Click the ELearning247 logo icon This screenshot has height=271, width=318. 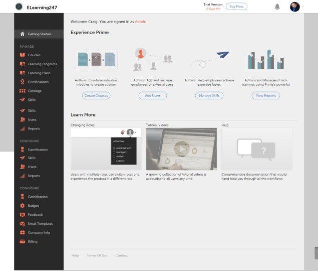tap(19, 7)
